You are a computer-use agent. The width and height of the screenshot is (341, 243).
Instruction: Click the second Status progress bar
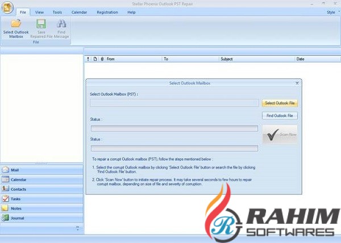click(174, 148)
